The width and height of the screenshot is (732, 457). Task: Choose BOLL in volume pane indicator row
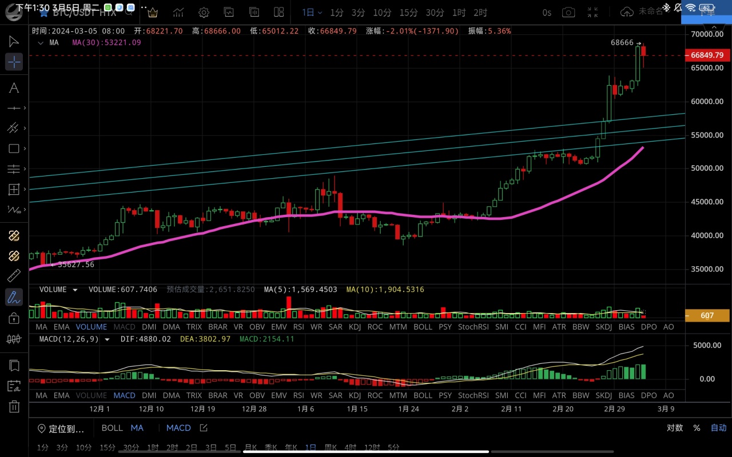423,327
